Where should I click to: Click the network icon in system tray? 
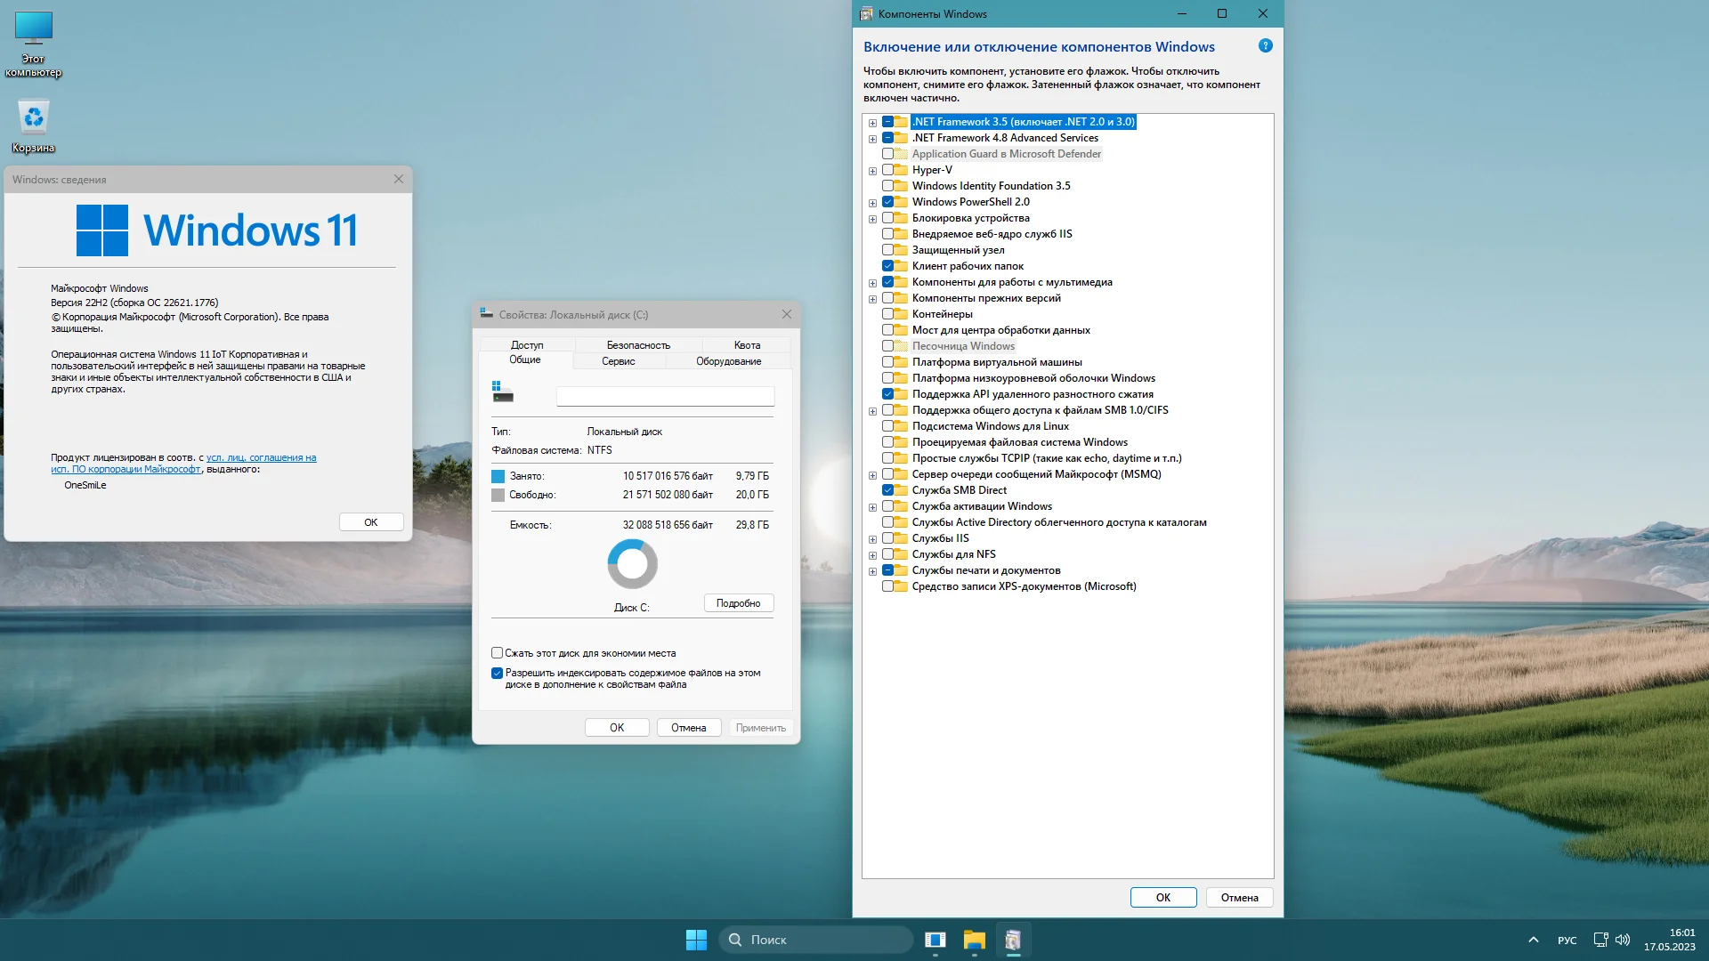(1600, 940)
